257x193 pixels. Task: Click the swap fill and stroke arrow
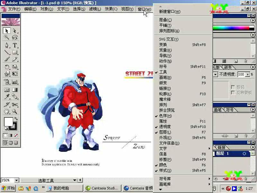pyautogui.click(x=16, y=118)
